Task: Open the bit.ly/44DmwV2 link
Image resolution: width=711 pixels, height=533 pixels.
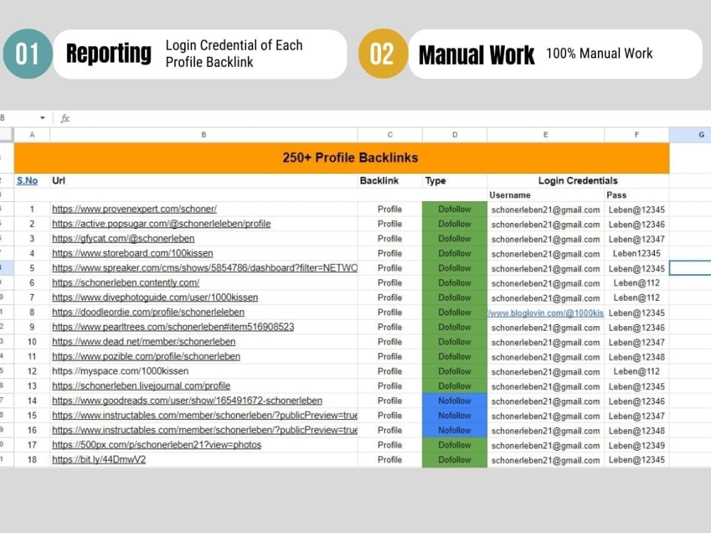Action: 99,460
